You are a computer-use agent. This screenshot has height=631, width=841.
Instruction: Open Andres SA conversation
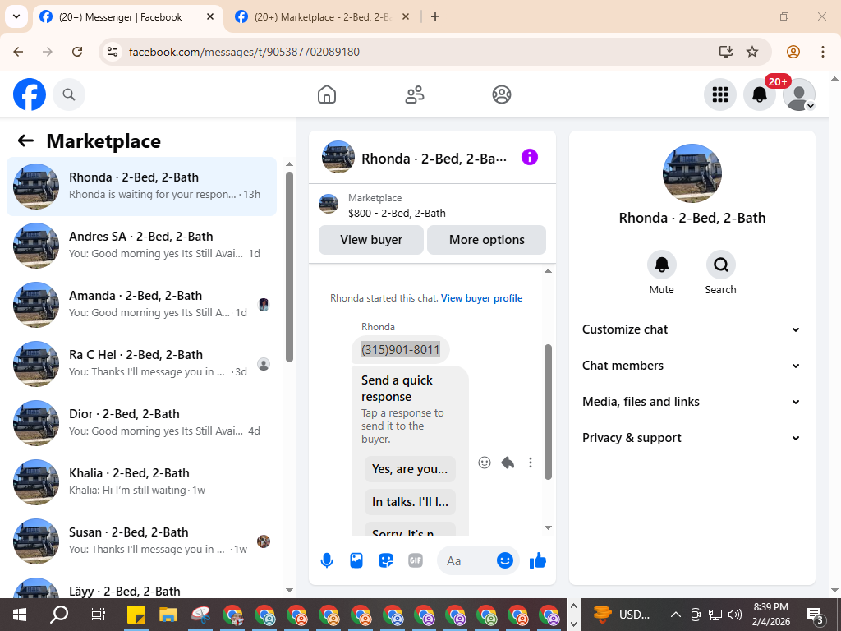(141, 245)
